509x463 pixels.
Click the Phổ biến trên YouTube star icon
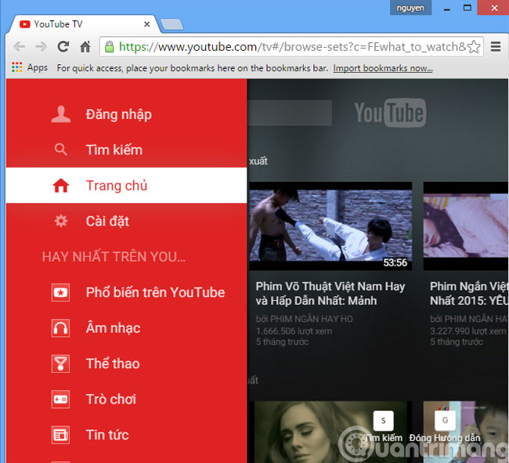60,292
